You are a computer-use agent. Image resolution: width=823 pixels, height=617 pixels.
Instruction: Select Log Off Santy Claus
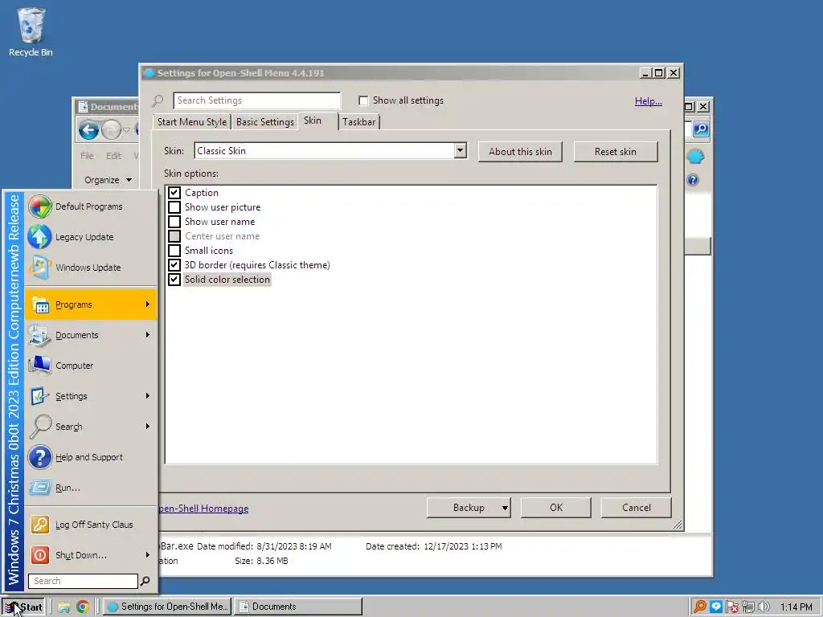pos(91,524)
